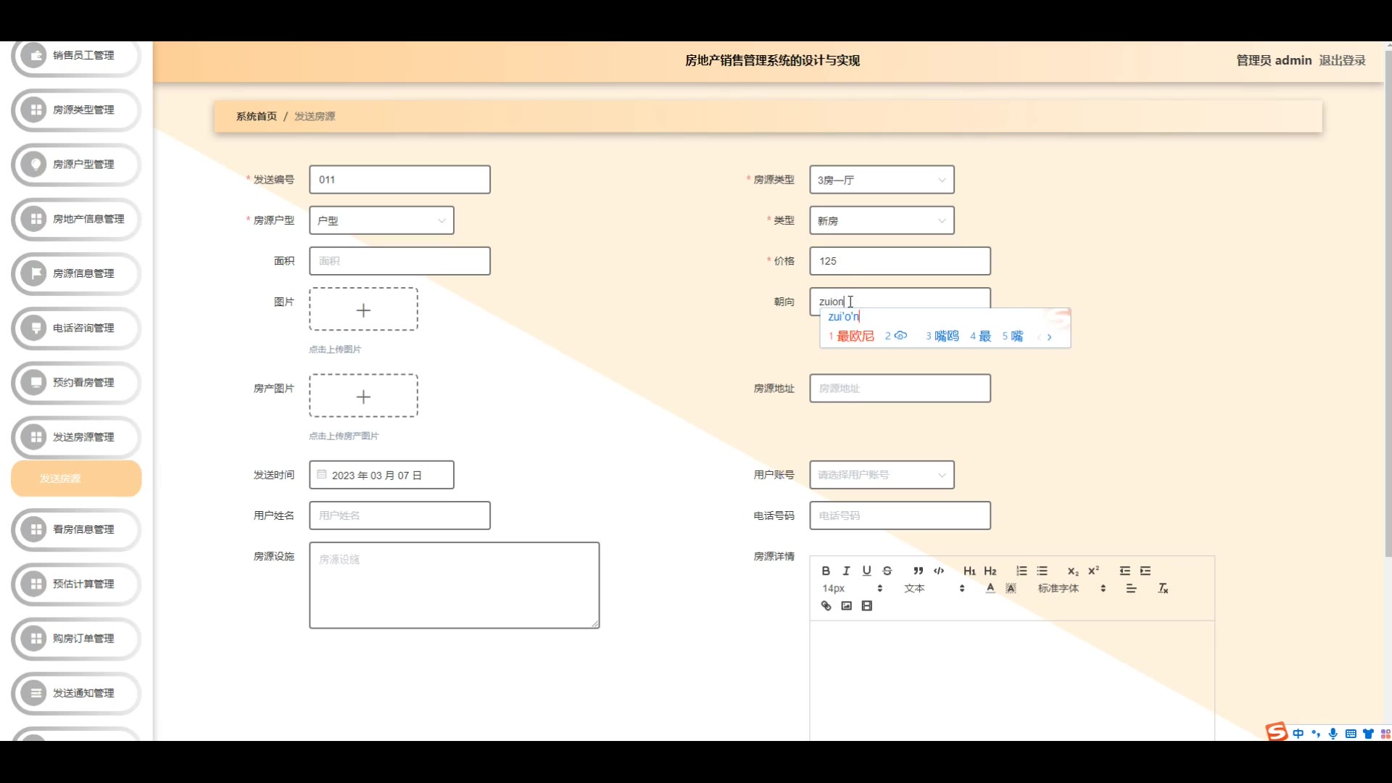Click the 退出登录 logout link

coord(1342,60)
